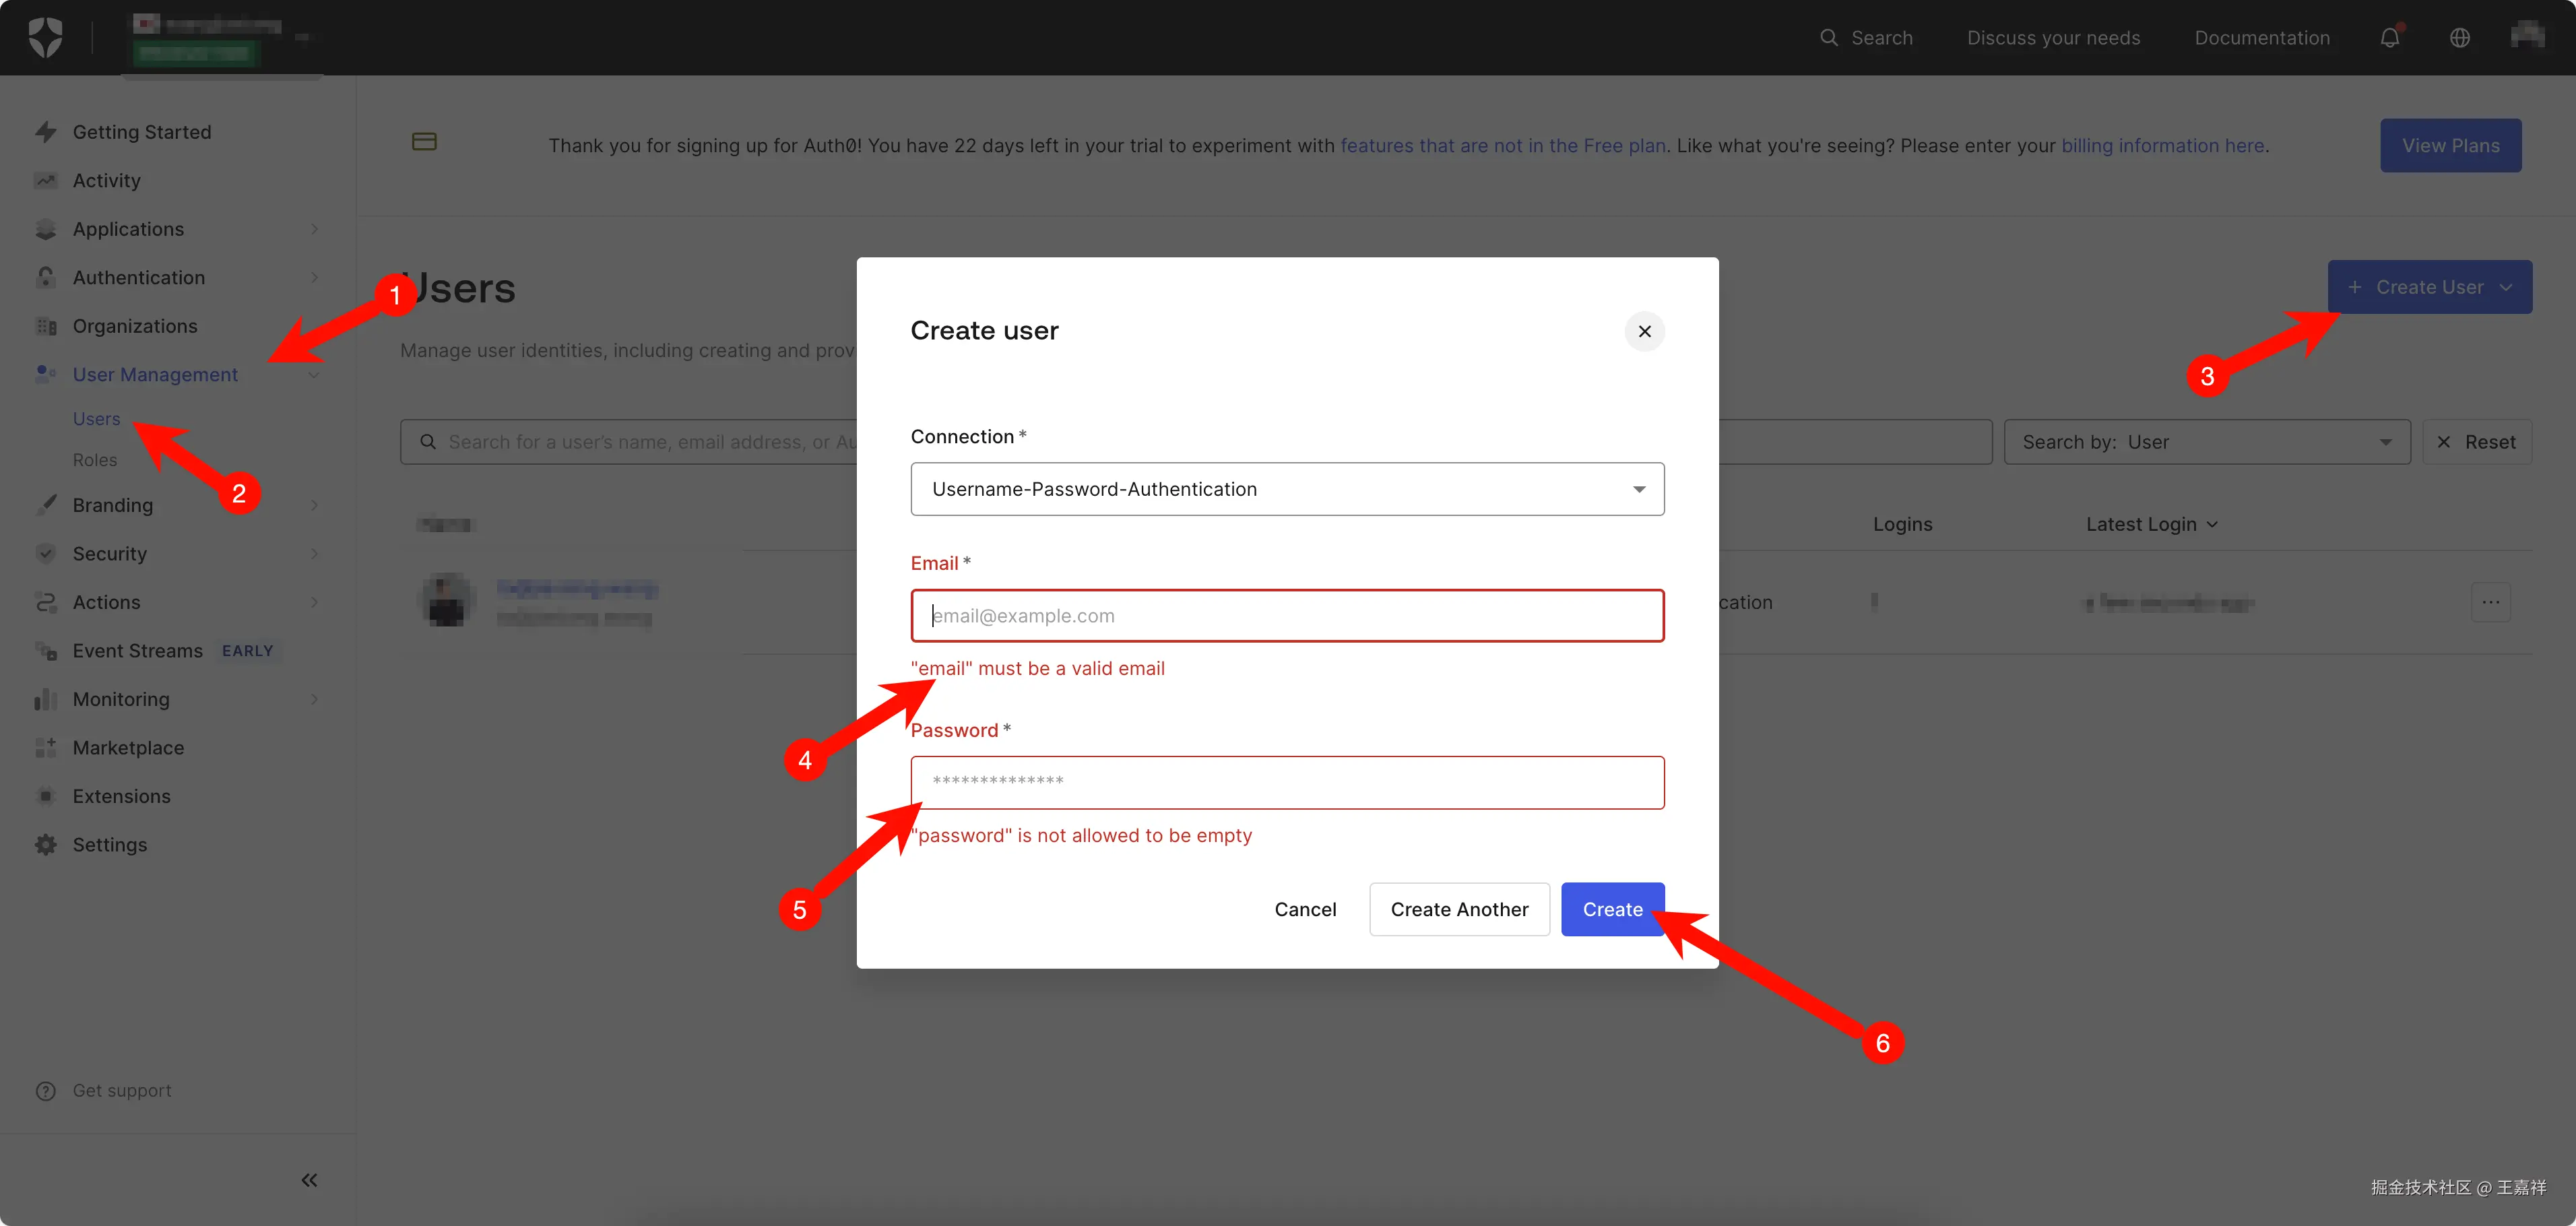Sort by Latest Login column chevron

tap(2212, 525)
